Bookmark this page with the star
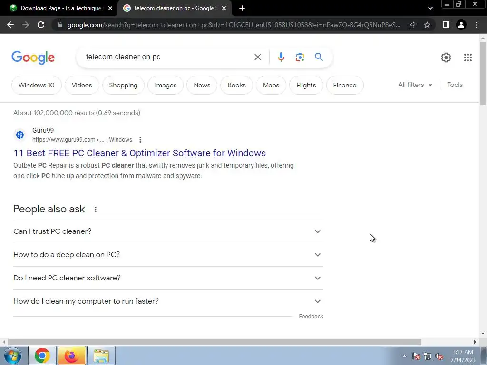This screenshot has width=487, height=365. coord(427,25)
